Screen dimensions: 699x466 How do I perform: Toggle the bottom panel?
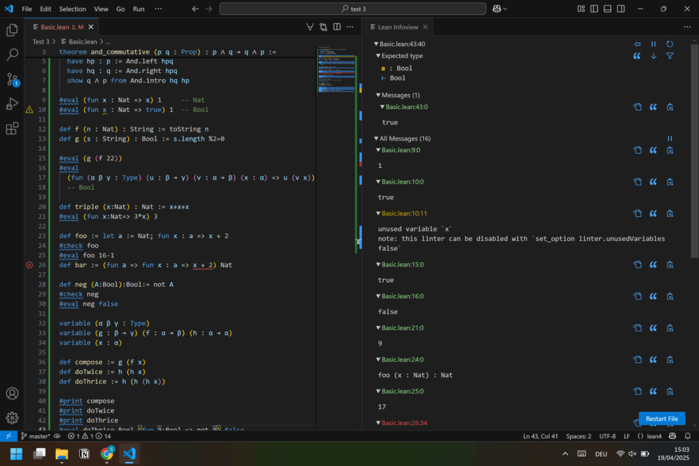tap(607, 9)
